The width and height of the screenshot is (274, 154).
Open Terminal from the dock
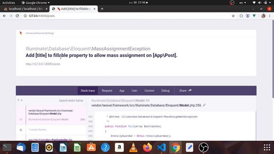coord(7,147)
